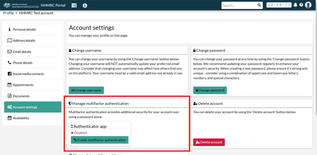Click the Australian Government NHMRC logo
This screenshot has width=317, height=155.
point(21,5)
